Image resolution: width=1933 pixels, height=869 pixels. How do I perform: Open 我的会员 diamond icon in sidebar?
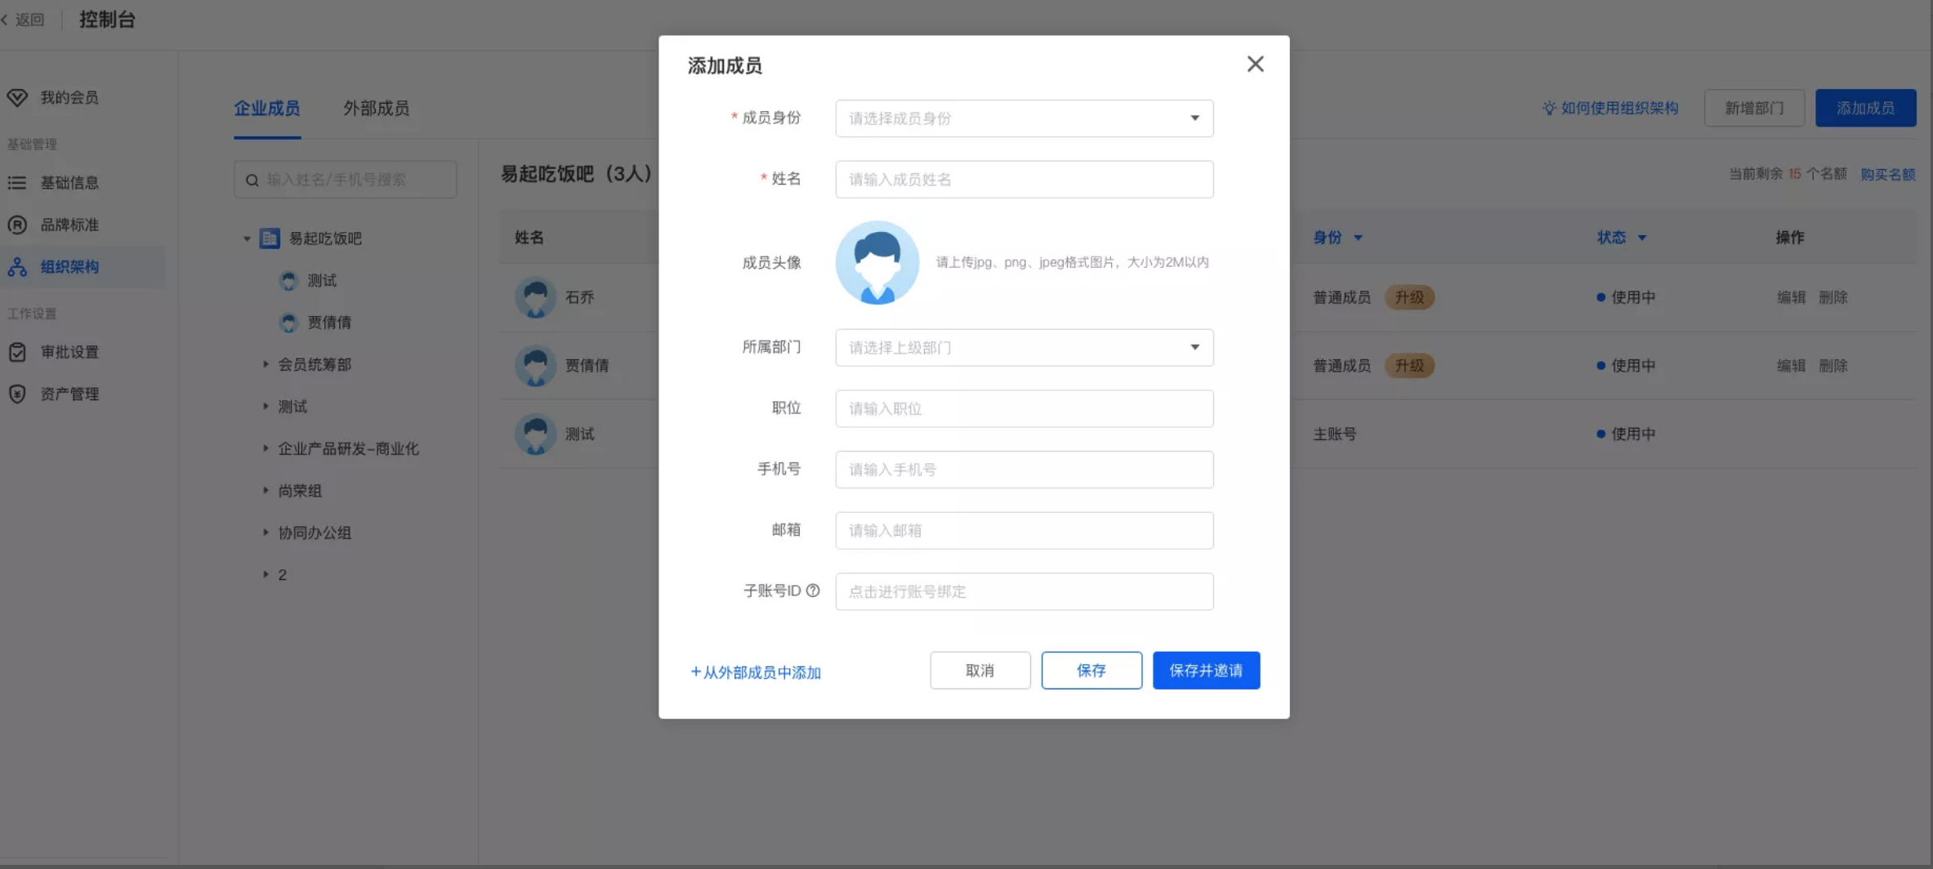(17, 98)
